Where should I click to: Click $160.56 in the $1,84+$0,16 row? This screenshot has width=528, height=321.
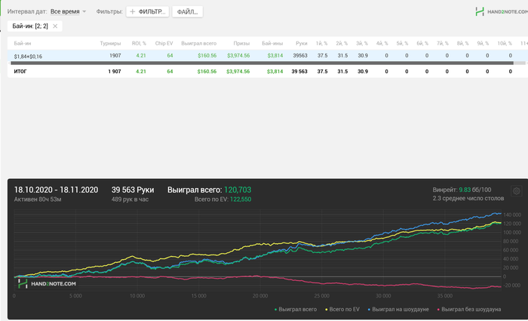207,55
